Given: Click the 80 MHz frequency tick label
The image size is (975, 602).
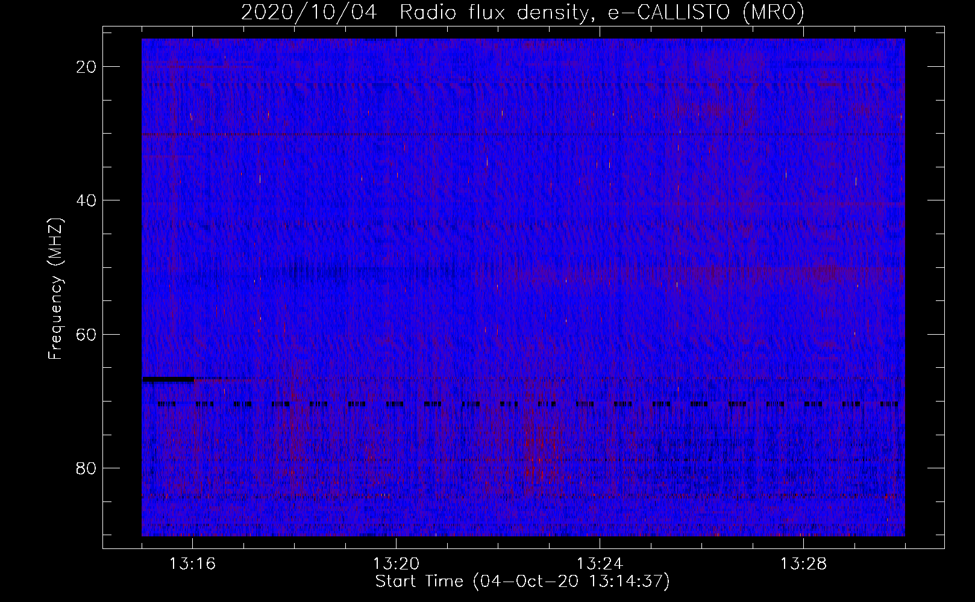Looking at the screenshot, I should tap(87, 468).
